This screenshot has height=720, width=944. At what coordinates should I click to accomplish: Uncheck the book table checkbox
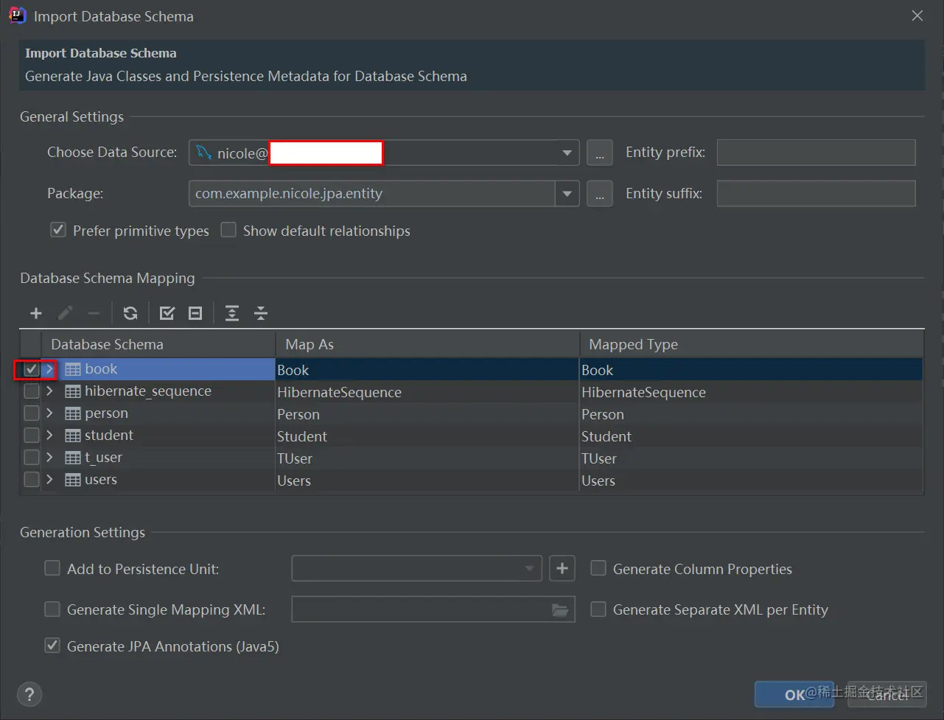[31, 369]
